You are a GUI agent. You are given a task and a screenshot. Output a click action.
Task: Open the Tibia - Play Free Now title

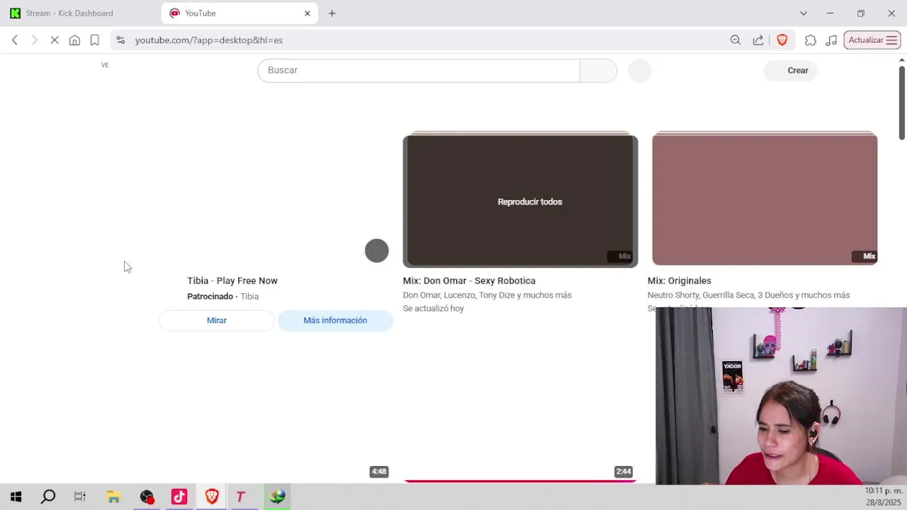232,280
